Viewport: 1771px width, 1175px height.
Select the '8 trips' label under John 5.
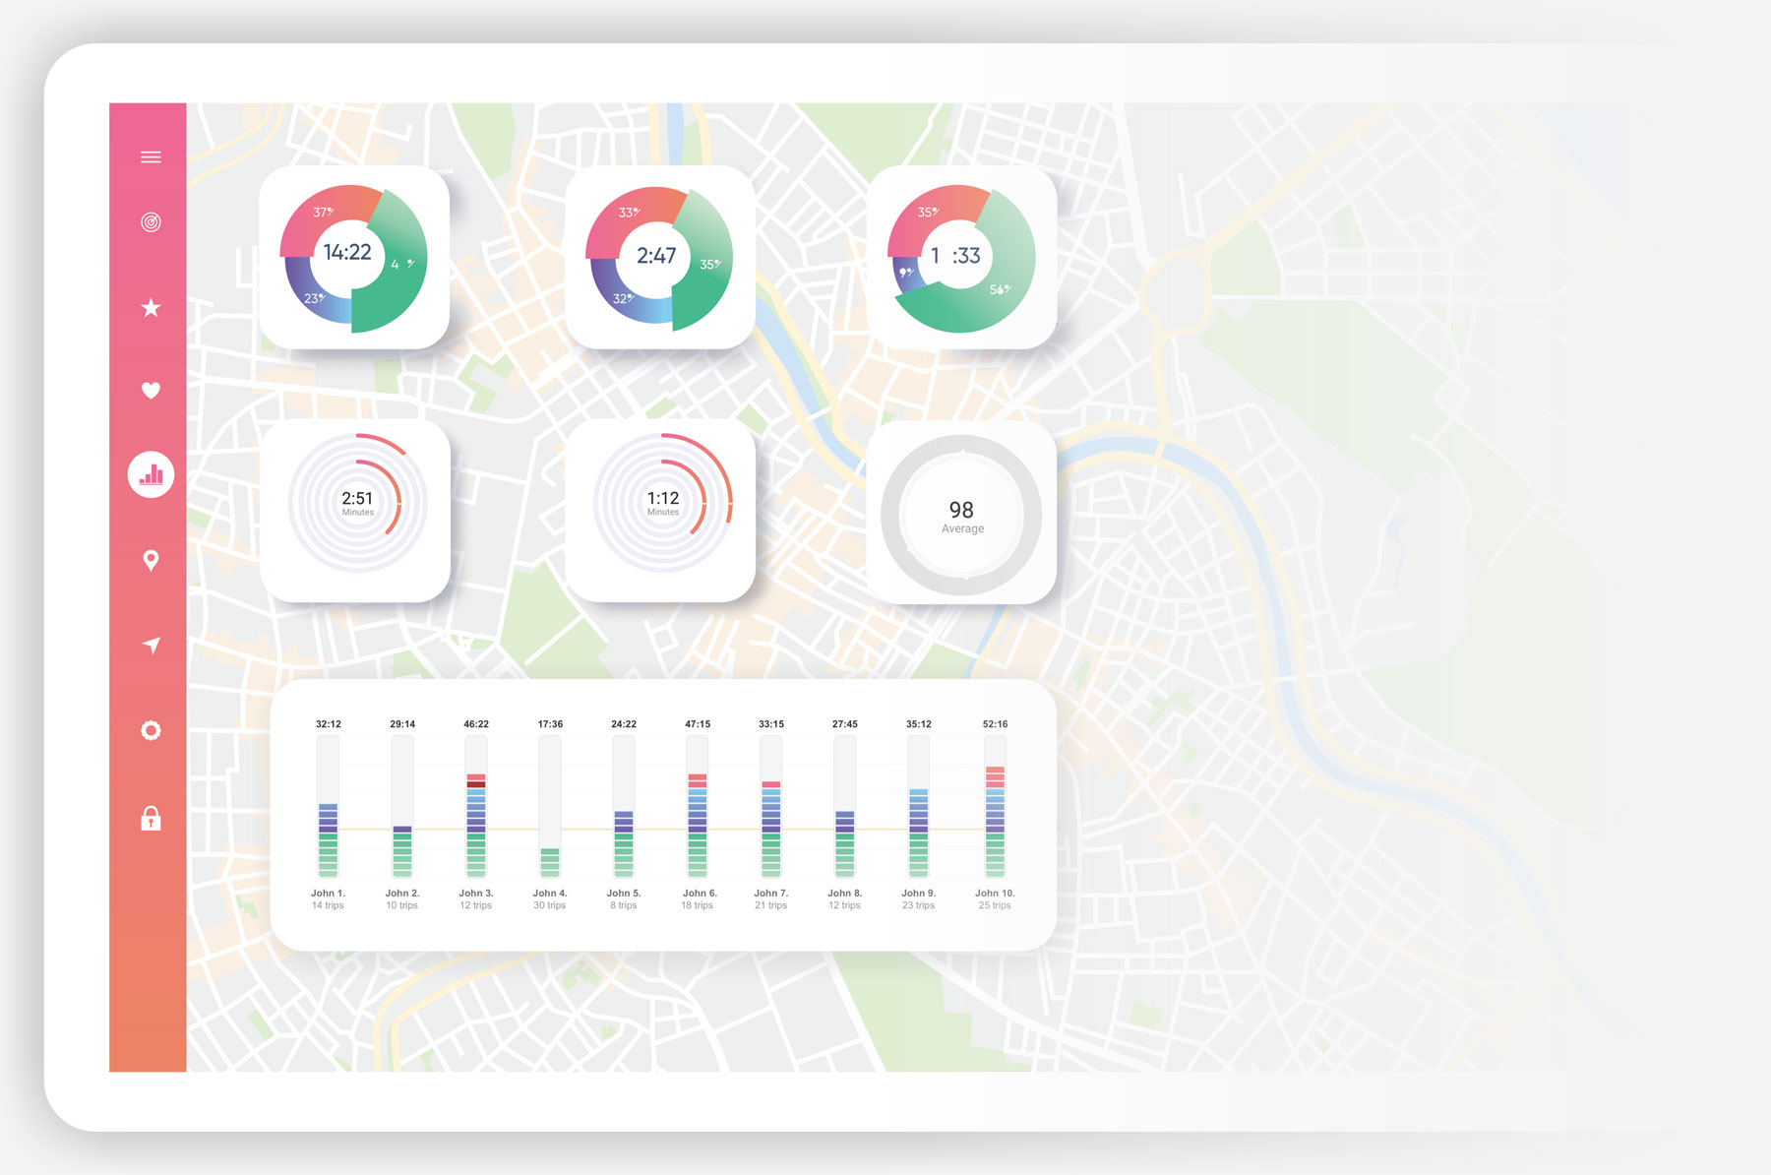624,905
